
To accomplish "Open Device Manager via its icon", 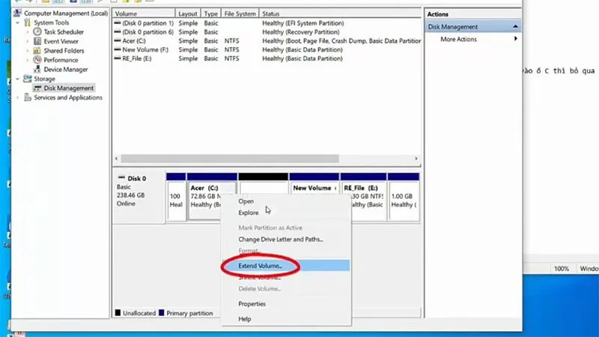I will tap(37, 69).
